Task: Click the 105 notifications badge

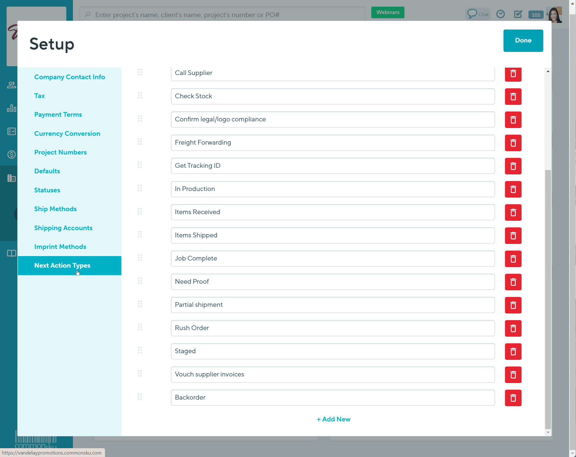Action: 536,15
